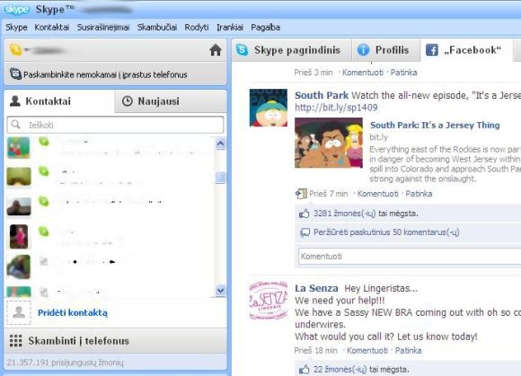Click the bit.ly source text
521x376 pixels.
point(378,137)
